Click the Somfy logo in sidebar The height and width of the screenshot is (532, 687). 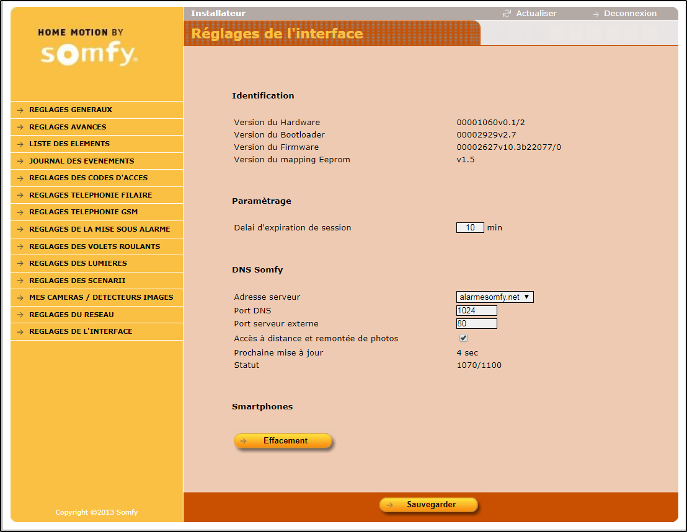[88, 48]
